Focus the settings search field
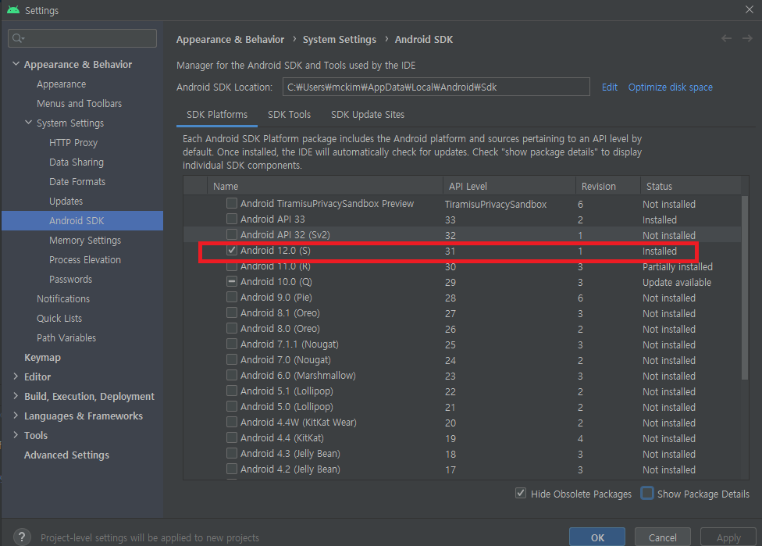 coord(82,38)
